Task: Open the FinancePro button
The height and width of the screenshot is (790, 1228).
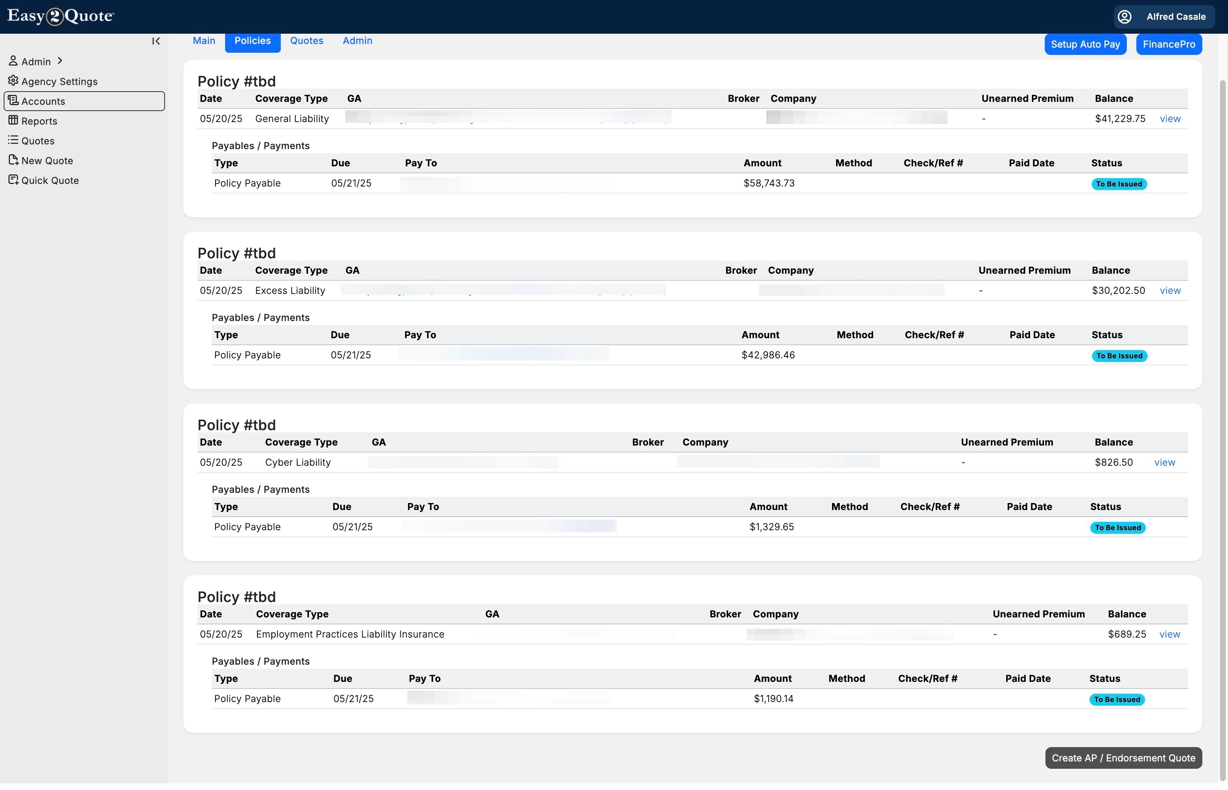Action: pyautogui.click(x=1169, y=45)
